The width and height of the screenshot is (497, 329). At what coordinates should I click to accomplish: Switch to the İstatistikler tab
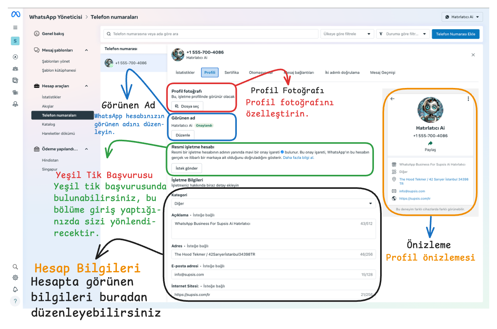[185, 72]
